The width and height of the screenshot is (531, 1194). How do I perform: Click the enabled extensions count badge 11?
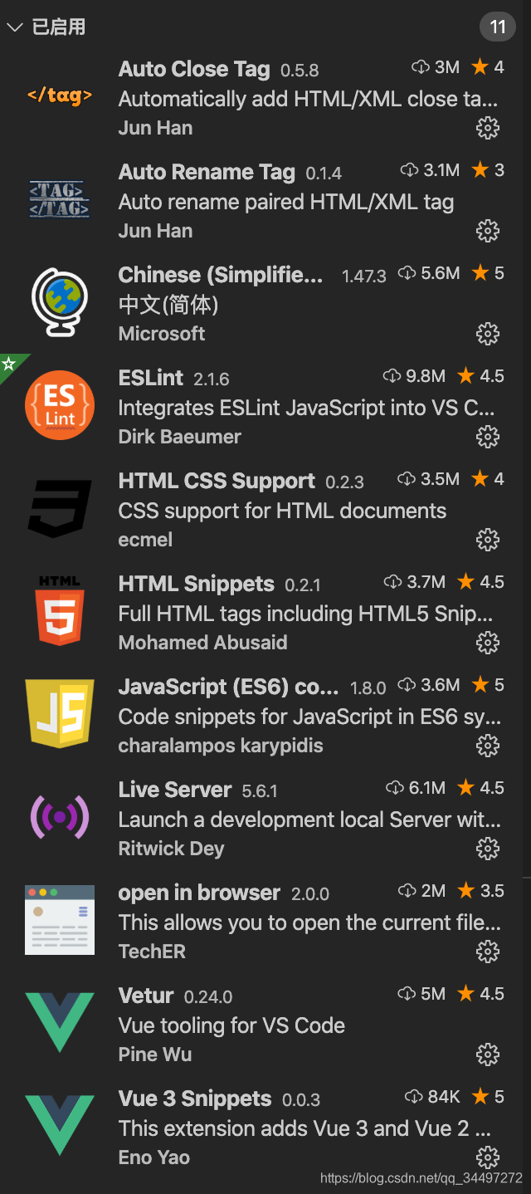pyautogui.click(x=498, y=27)
